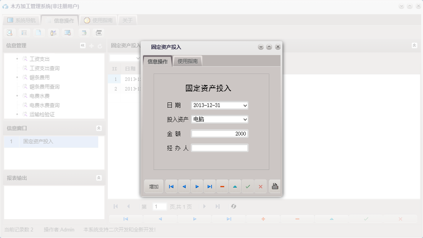
Task: Click the print icon in the 固定资产投入 dialog
Action: click(274, 186)
